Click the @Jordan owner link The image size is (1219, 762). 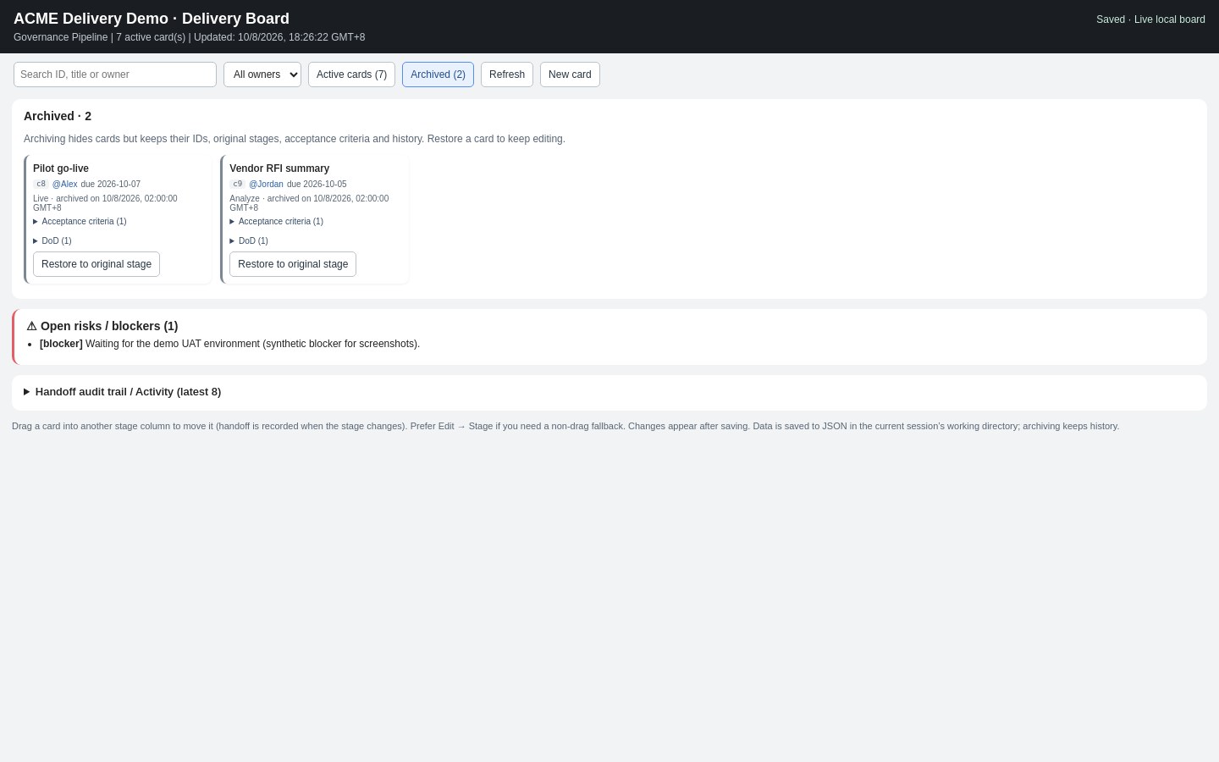click(266, 185)
